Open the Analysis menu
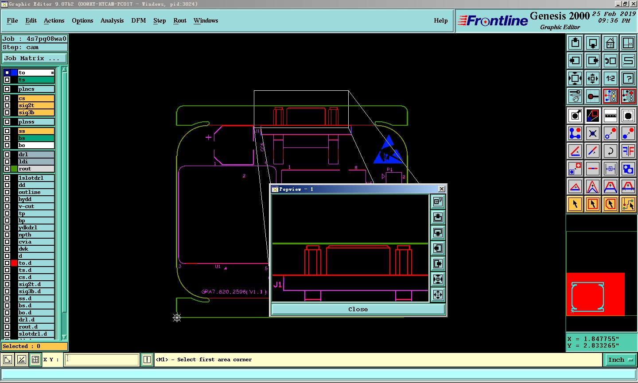 112,20
